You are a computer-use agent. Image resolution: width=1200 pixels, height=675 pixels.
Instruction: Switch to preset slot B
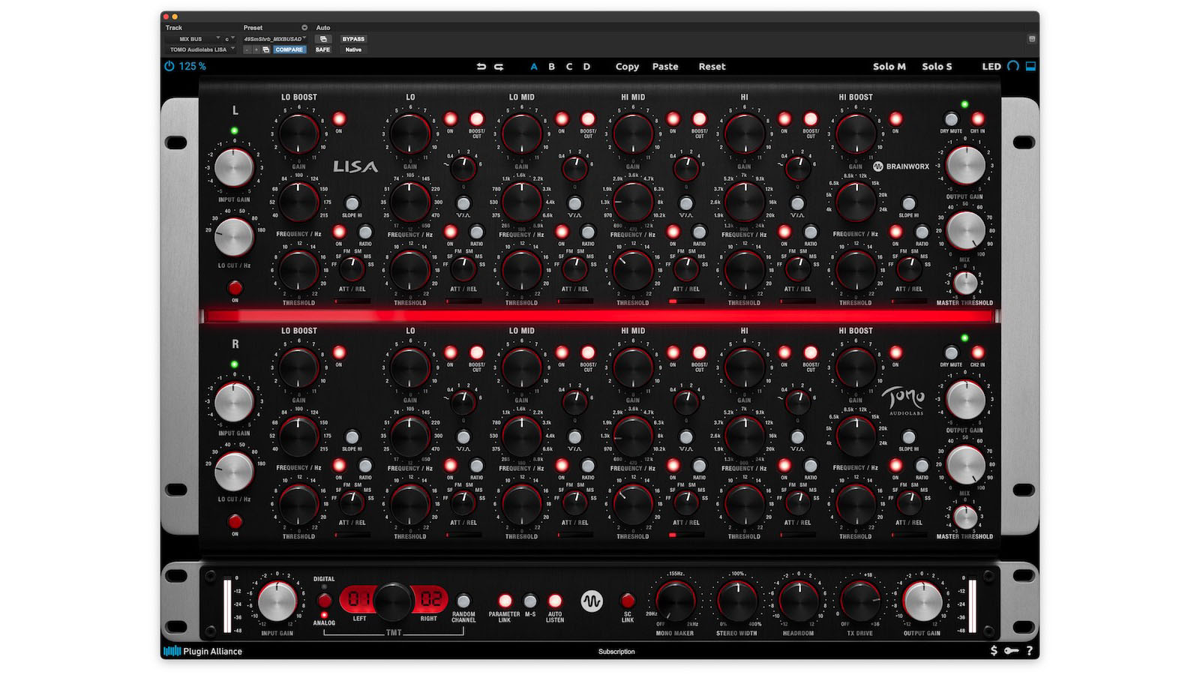(551, 67)
